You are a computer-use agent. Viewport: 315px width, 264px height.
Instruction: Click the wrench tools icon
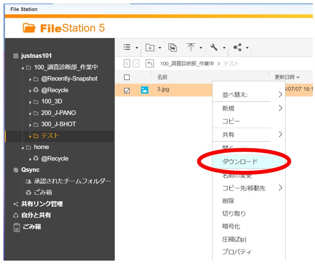coord(214,47)
